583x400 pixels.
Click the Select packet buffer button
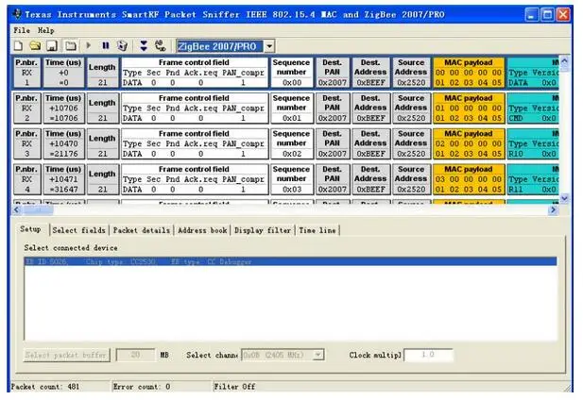[67, 355]
